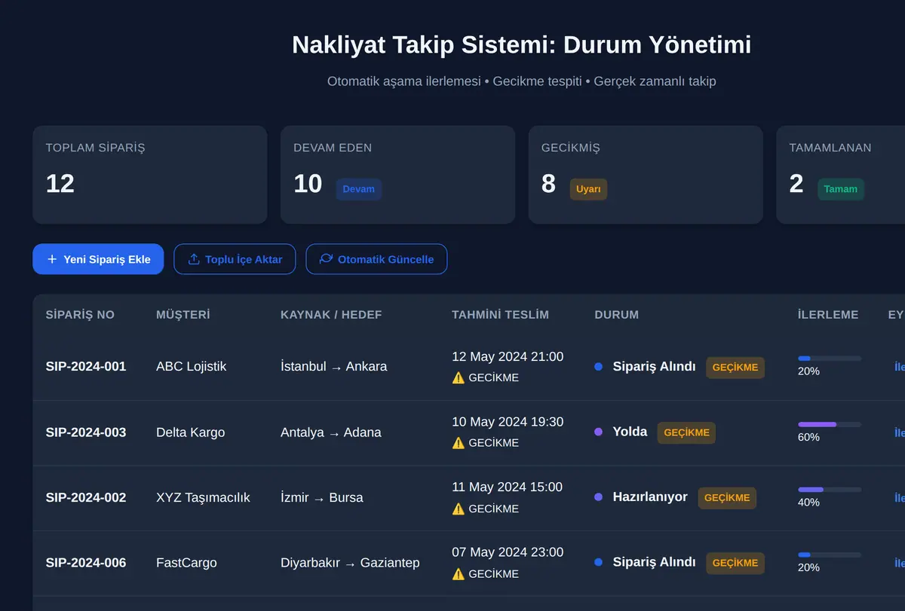Image resolution: width=905 pixels, height=611 pixels.
Task: Sort by TAHMİNİ TESLİM column header
Action: pyautogui.click(x=501, y=315)
